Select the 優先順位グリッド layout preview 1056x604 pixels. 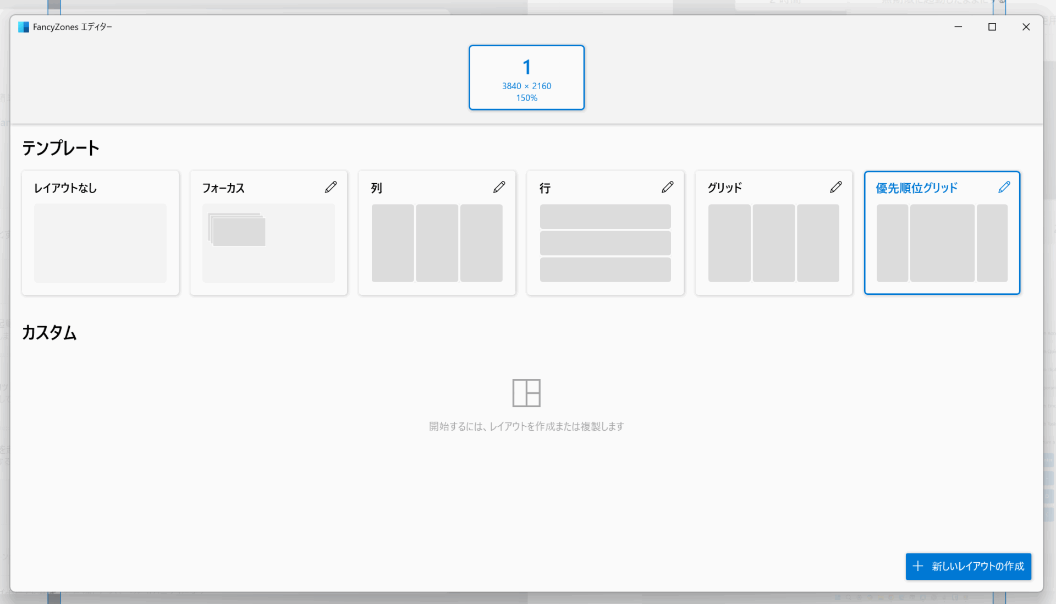tap(942, 243)
